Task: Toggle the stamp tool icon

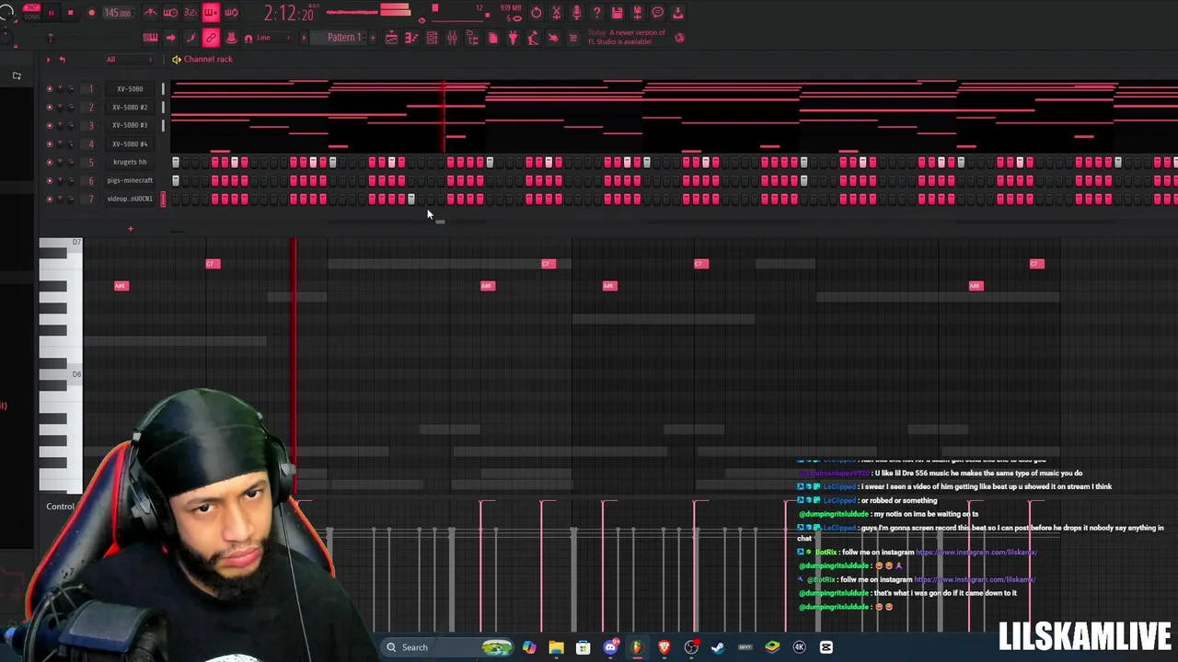Action: point(231,38)
